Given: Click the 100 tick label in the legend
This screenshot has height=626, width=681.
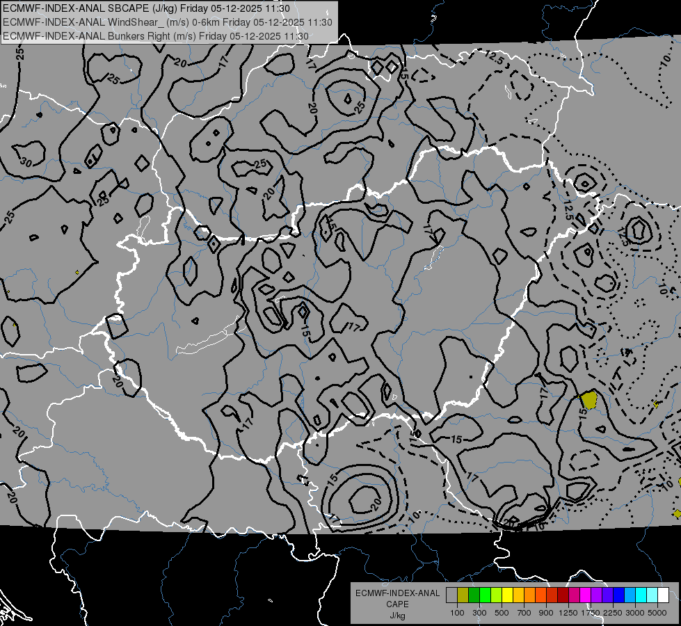Looking at the screenshot, I should tap(457, 613).
